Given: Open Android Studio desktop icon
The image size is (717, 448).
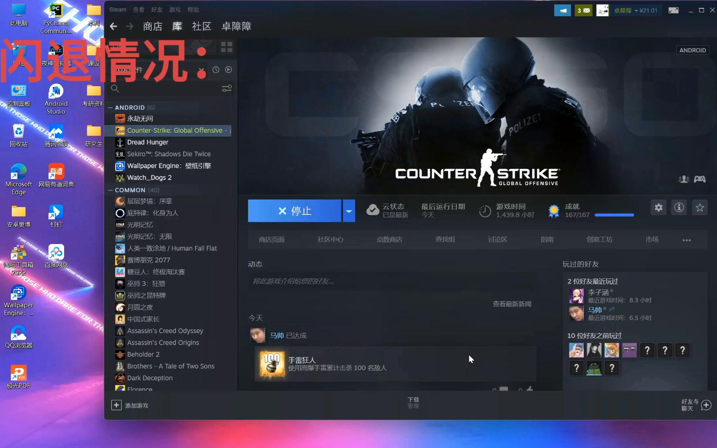Looking at the screenshot, I should (x=56, y=99).
